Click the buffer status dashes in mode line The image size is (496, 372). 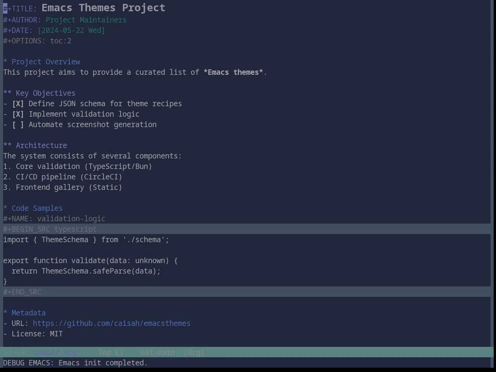coord(14,352)
